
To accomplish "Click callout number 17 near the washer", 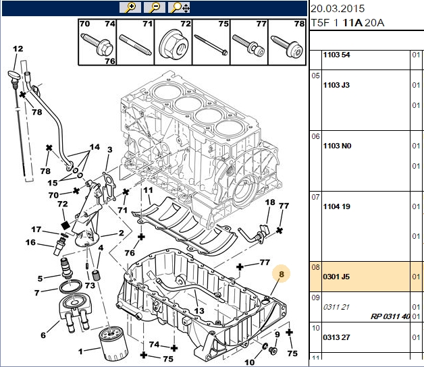I will point(36,229).
